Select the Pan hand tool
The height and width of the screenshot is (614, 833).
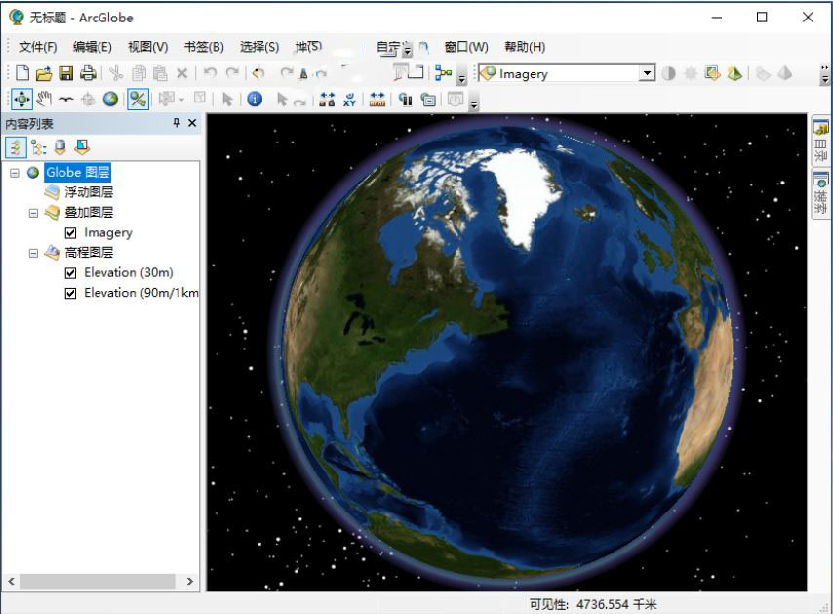44,99
